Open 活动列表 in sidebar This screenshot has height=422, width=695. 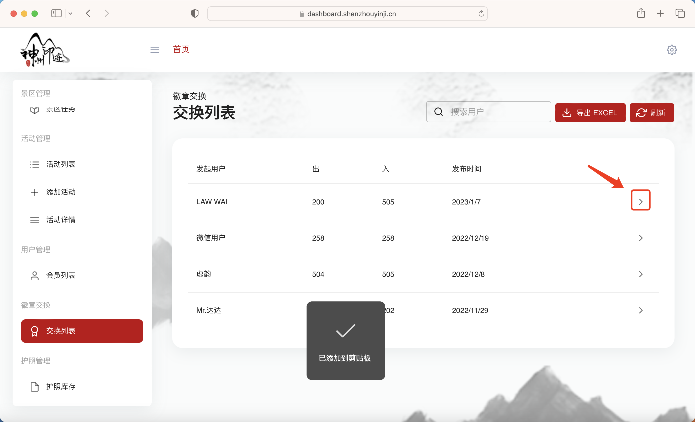pyautogui.click(x=61, y=164)
